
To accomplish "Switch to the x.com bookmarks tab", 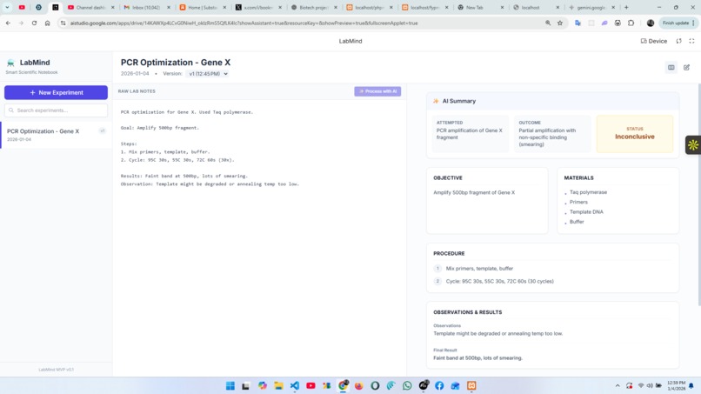I will pyautogui.click(x=258, y=8).
